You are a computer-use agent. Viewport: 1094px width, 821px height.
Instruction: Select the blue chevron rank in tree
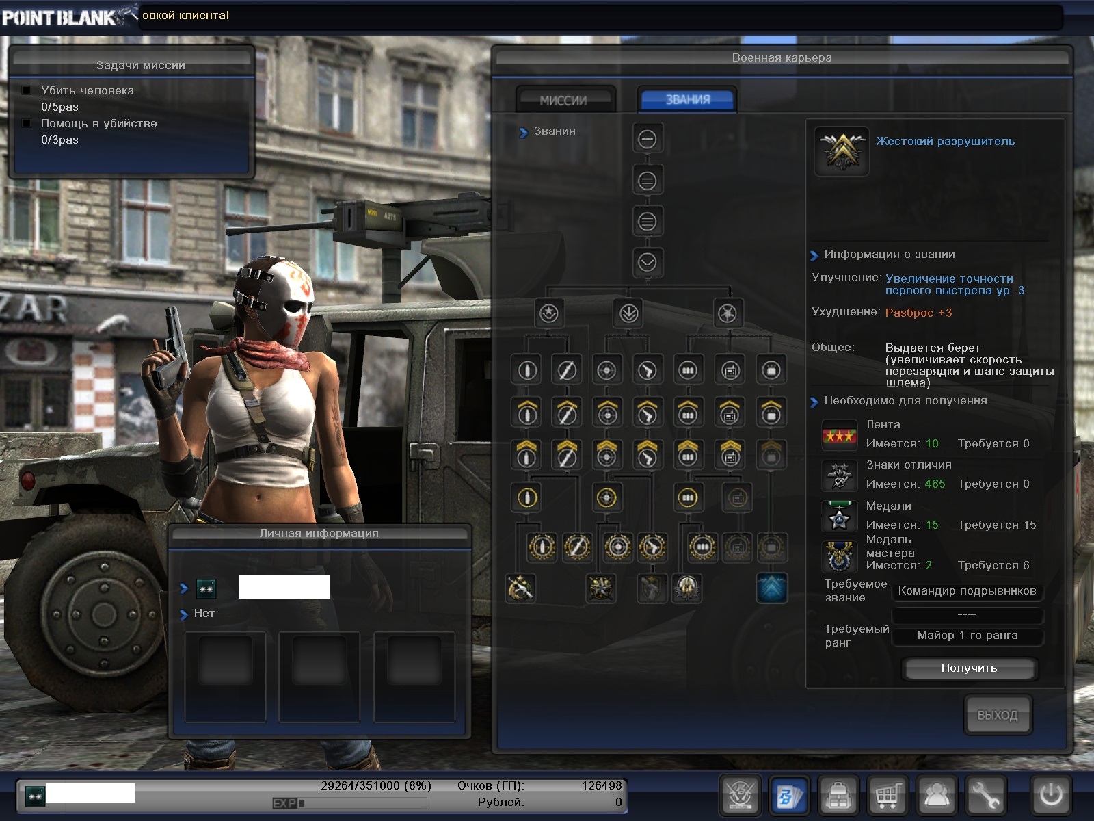(771, 588)
